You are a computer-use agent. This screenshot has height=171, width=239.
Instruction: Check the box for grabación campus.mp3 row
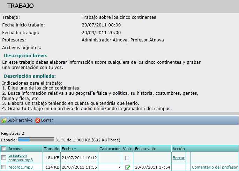(x=3, y=157)
